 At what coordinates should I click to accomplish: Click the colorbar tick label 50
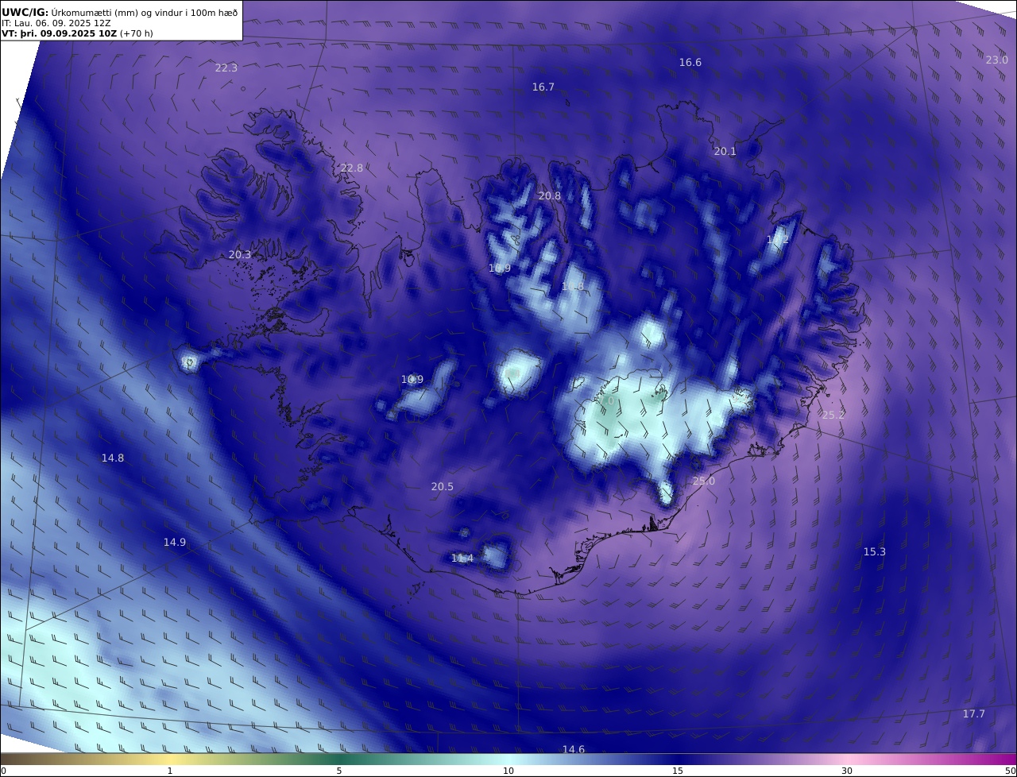(x=1011, y=771)
